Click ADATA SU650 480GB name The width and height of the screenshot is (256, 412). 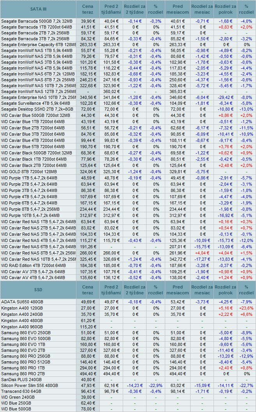(22, 302)
